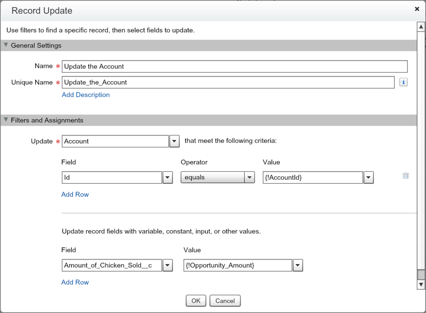Viewport: 426px width, 313px height.
Task: Collapse the Filters and Assignments section
Action: 6,120
